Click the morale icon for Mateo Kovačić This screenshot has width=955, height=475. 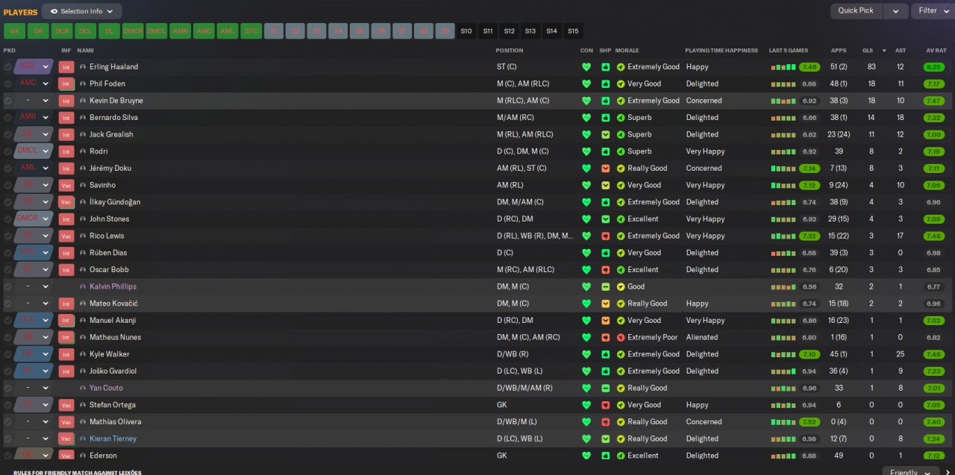[x=621, y=303]
